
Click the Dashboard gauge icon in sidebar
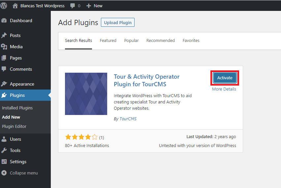tap(4, 20)
